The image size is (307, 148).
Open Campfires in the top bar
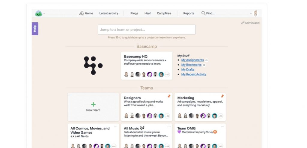[x=164, y=13]
